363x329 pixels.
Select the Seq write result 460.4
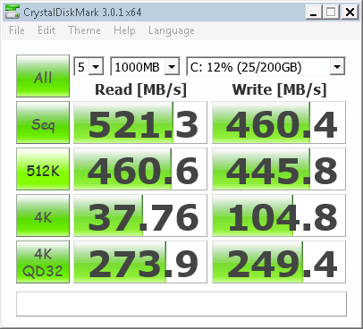(x=279, y=122)
